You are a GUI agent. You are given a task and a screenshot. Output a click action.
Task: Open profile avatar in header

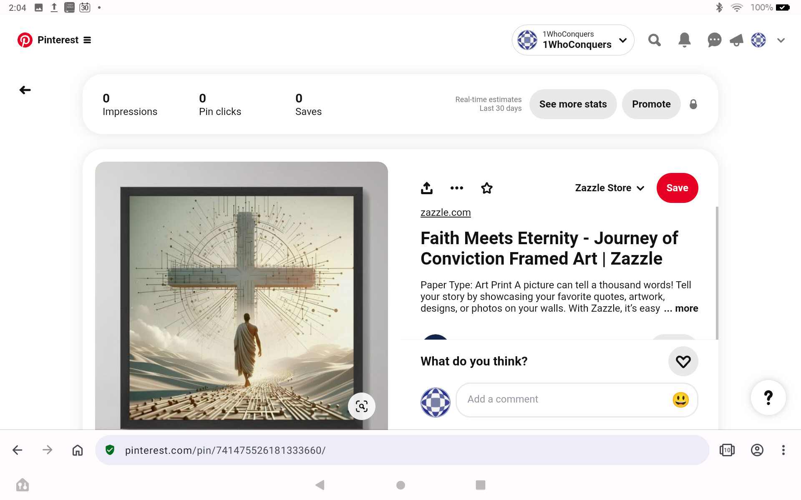(758, 40)
